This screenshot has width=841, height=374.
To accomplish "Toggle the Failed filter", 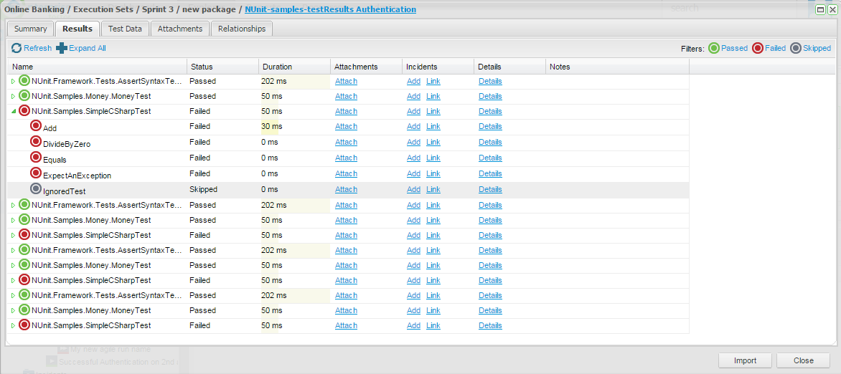I will pyautogui.click(x=758, y=48).
